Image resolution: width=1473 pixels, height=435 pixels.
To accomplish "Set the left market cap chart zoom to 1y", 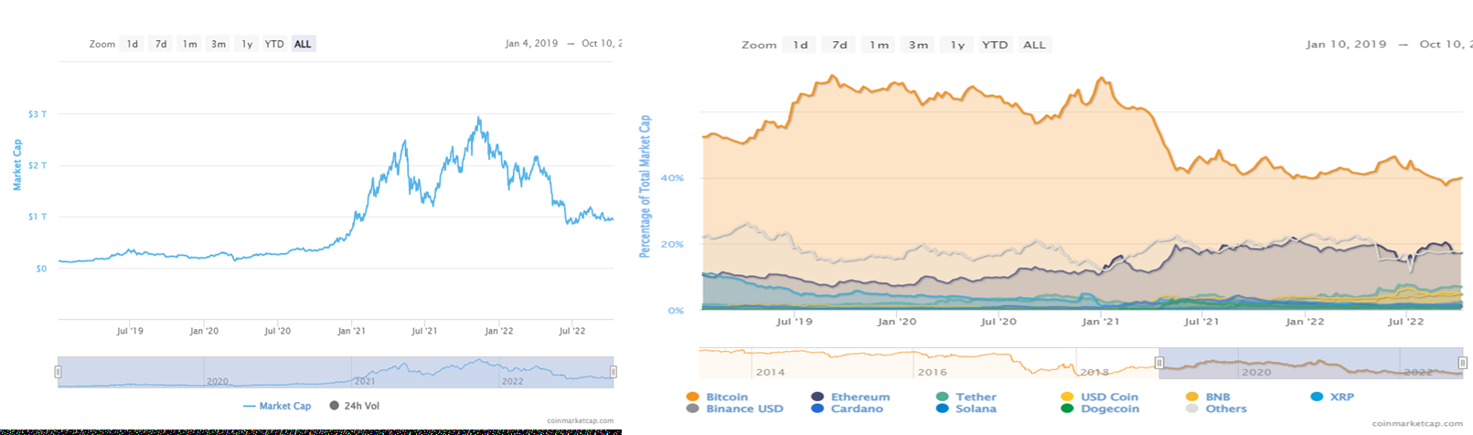I will (x=247, y=44).
